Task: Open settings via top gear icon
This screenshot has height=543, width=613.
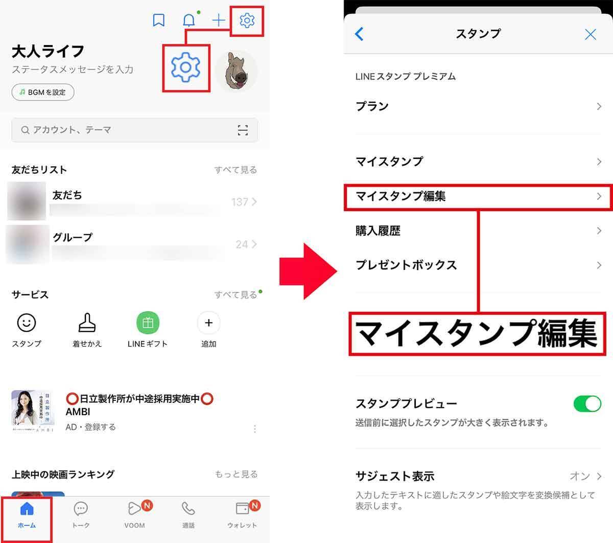Action: [x=247, y=20]
